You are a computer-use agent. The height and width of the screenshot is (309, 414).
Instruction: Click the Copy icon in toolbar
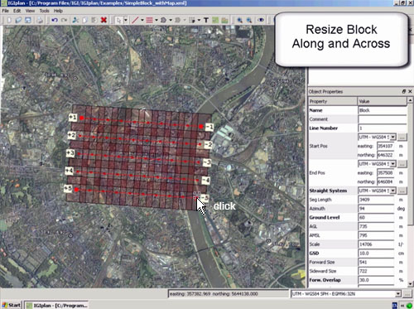point(84,20)
